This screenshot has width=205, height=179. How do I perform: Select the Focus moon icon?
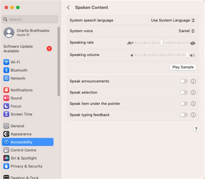tap(6, 106)
